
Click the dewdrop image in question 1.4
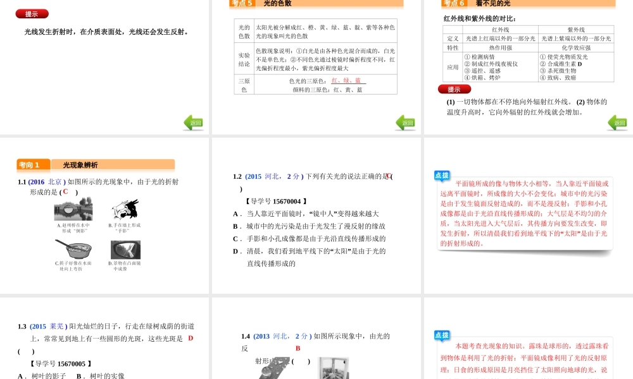tap(275, 368)
